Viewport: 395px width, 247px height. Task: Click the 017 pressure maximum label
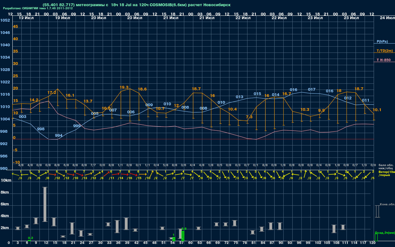312,90
